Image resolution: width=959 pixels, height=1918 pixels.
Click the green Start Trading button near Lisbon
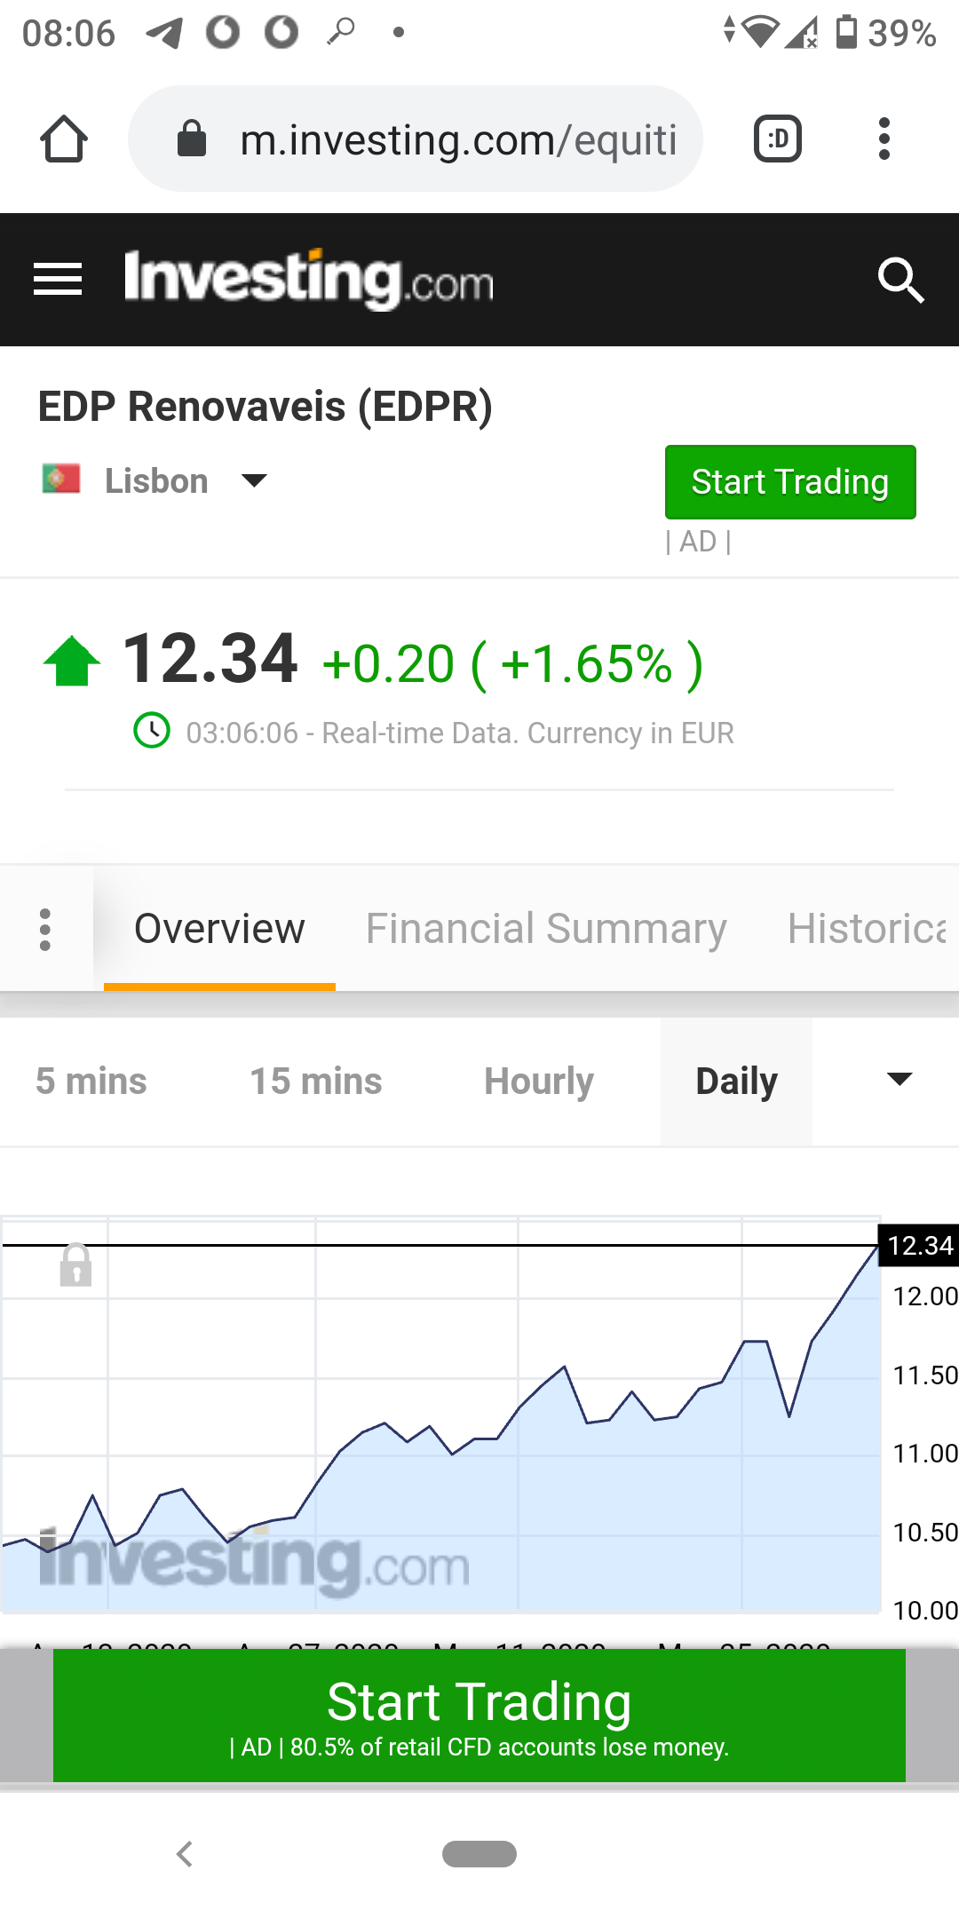coord(790,482)
